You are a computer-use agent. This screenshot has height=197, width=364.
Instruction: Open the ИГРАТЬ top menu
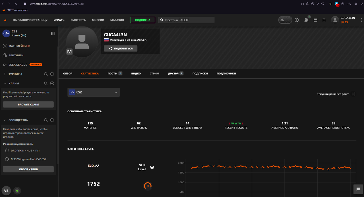[59, 20]
